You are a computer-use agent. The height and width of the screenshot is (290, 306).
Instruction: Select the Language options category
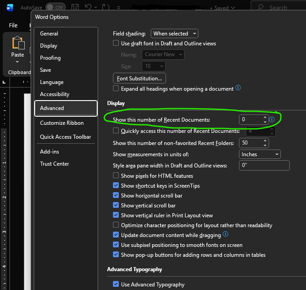click(66, 82)
